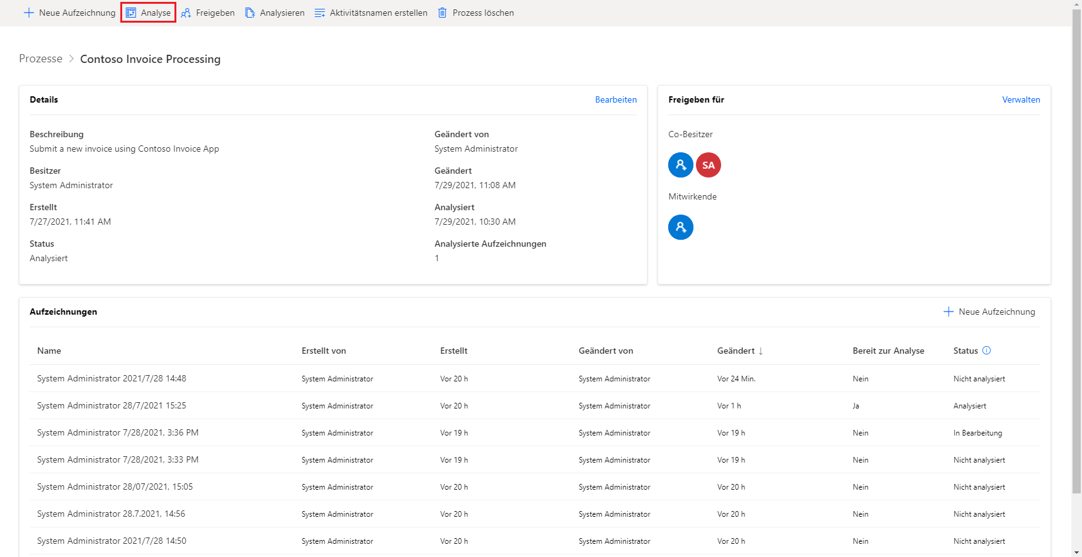The width and height of the screenshot is (1082, 557).
Task: Click the Status column info icon
Action: (x=987, y=351)
